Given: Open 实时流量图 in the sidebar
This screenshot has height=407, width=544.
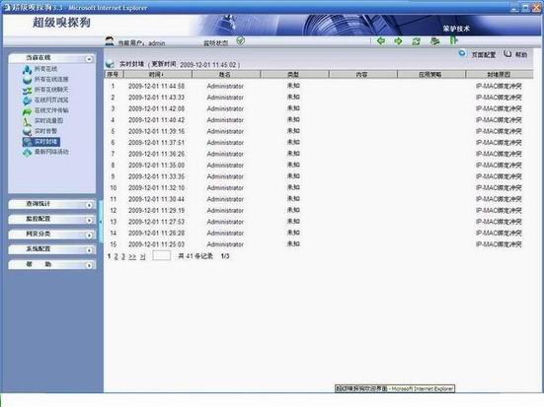Looking at the screenshot, I should (x=48, y=121).
